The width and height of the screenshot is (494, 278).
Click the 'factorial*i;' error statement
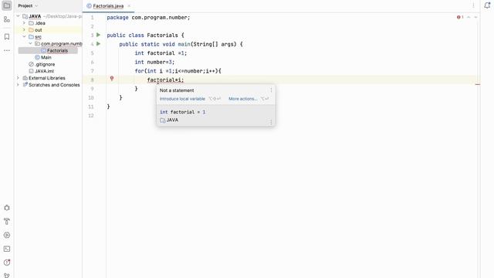[165, 80]
